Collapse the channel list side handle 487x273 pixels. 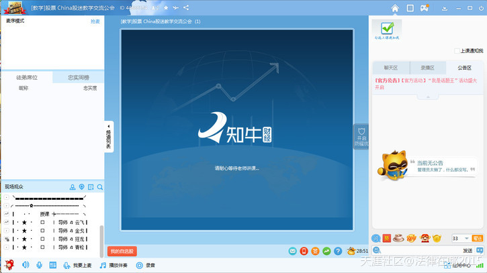pos(109,137)
